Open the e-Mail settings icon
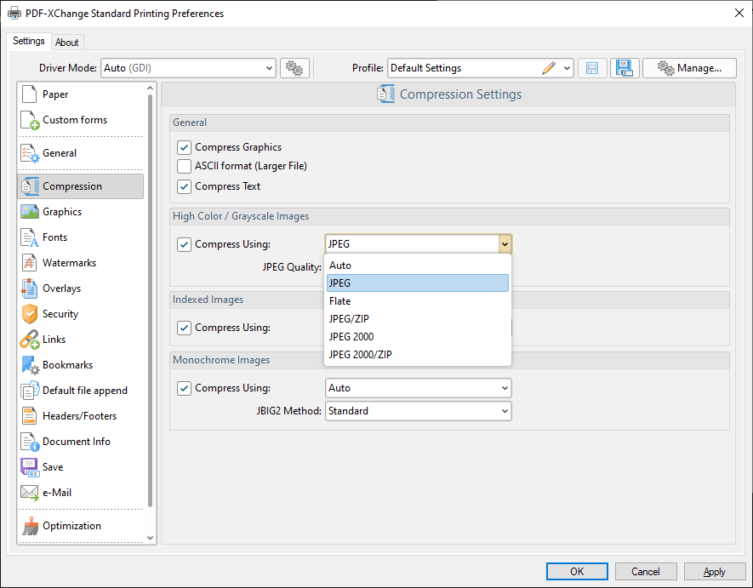The width and height of the screenshot is (753, 588). 30,493
